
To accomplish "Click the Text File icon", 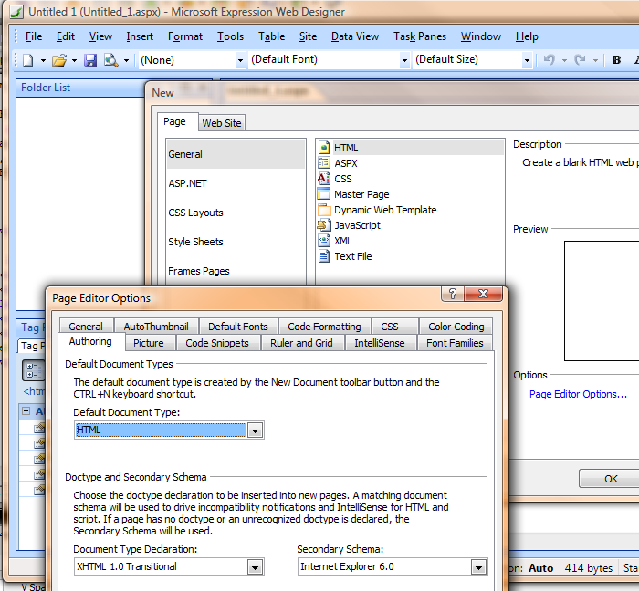I will 323,256.
